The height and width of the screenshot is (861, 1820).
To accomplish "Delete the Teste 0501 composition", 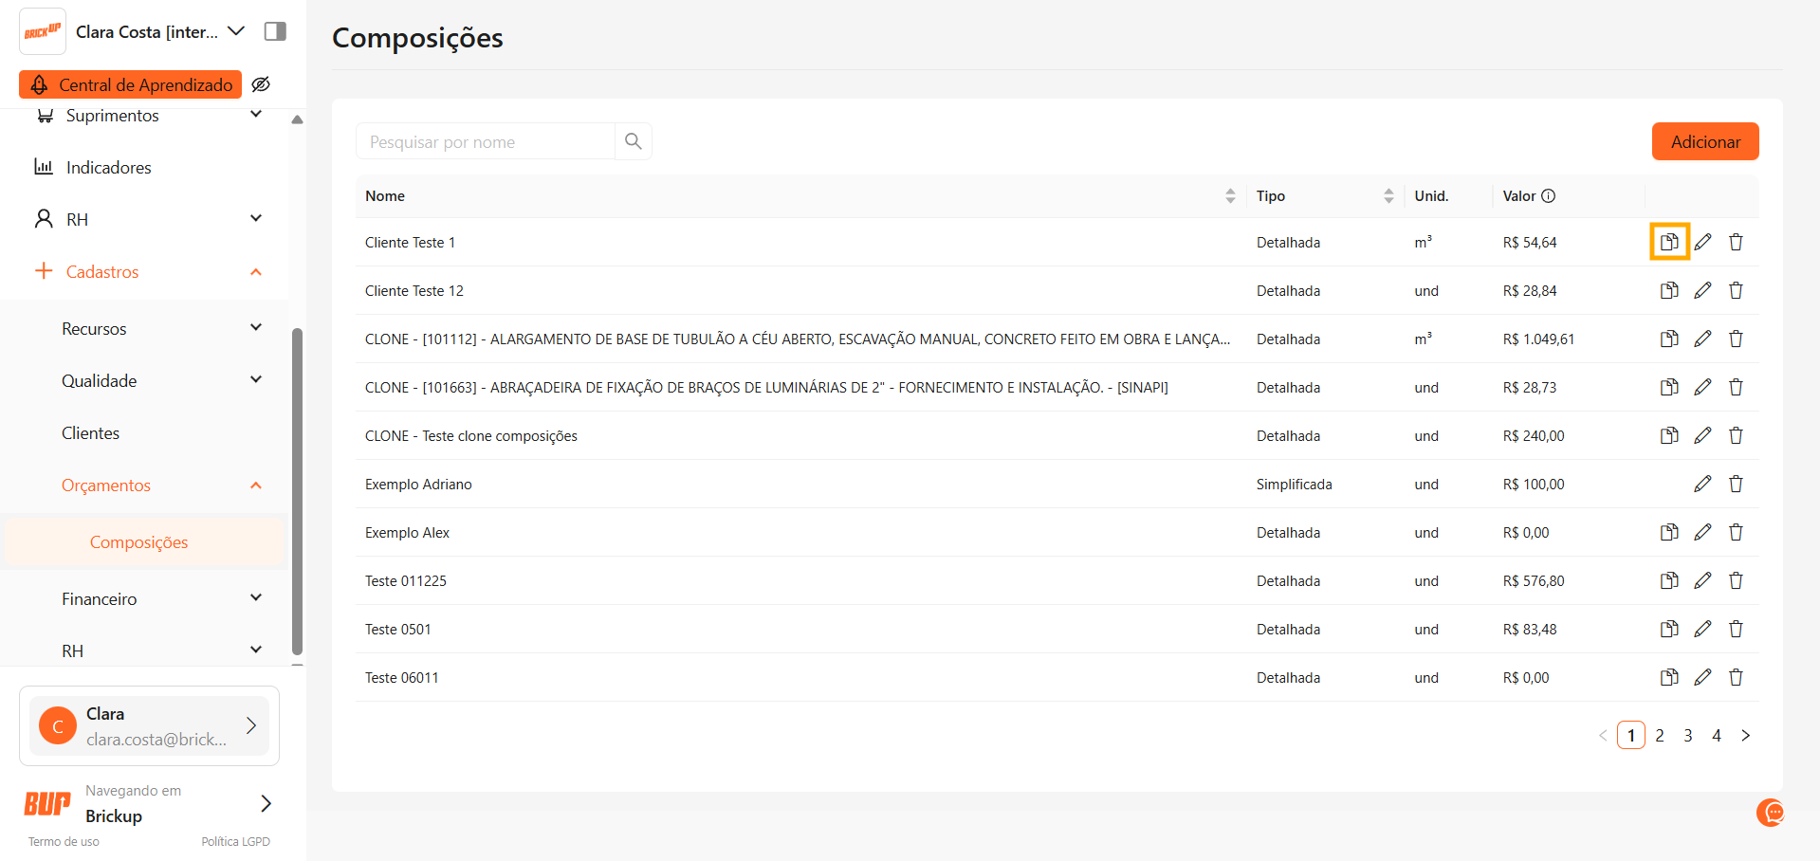I will (x=1736, y=629).
